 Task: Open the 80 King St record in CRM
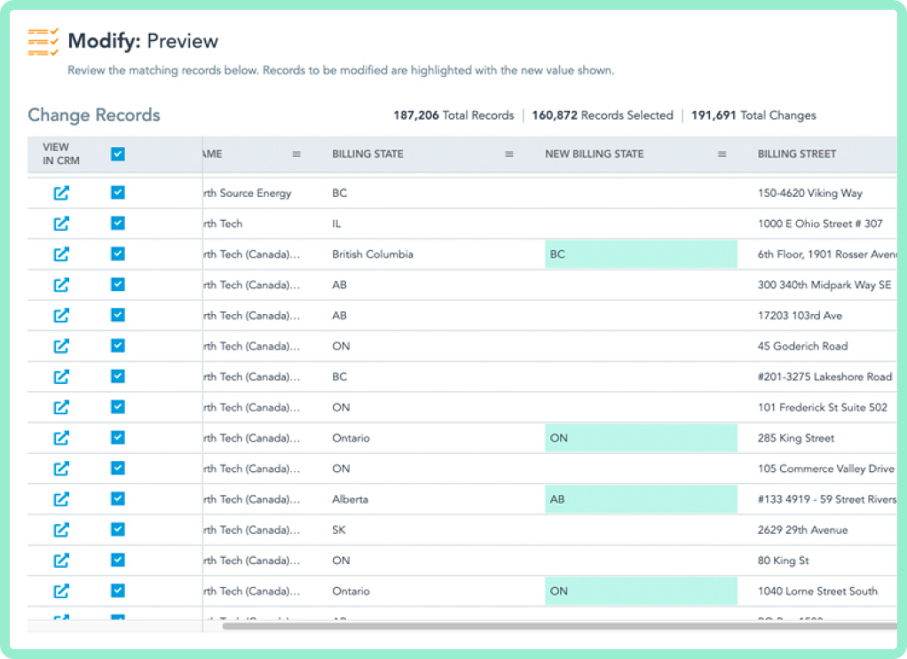[x=61, y=561]
